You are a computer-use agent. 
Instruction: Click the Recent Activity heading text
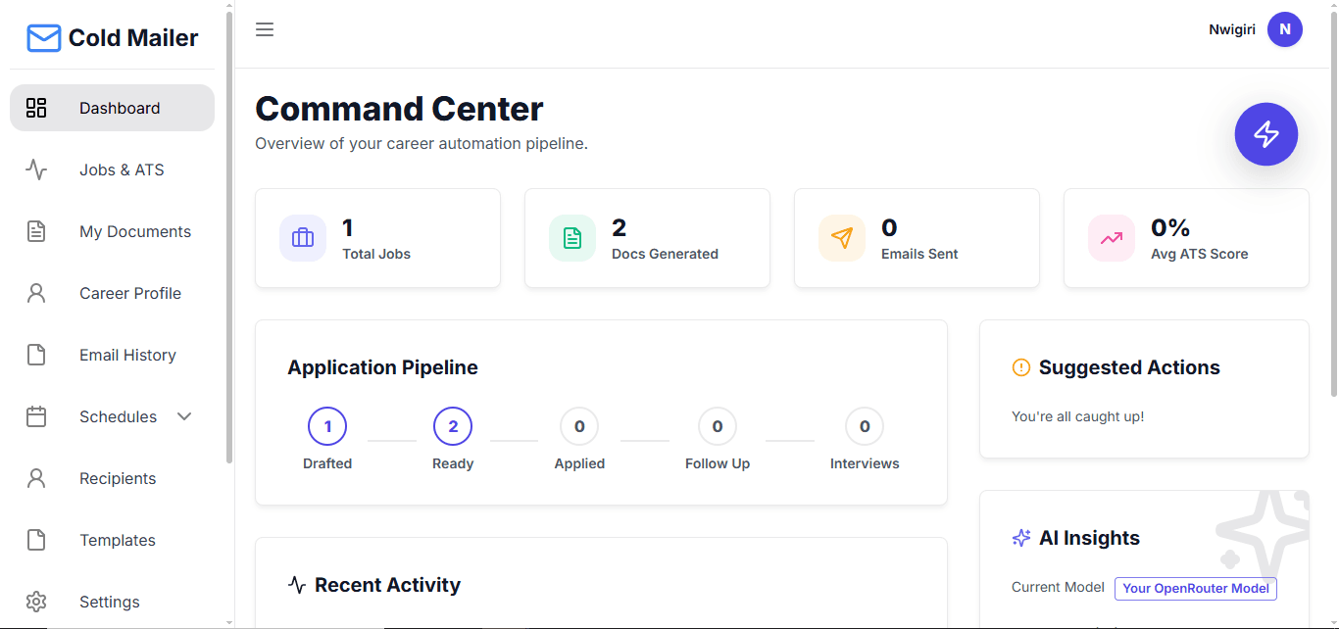[387, 585]
